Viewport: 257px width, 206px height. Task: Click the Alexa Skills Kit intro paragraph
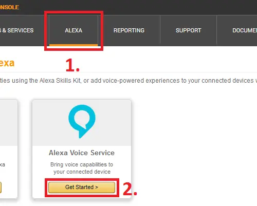tap(128, 81)
